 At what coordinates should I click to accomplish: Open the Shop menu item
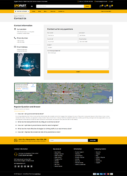click(40, 12)
